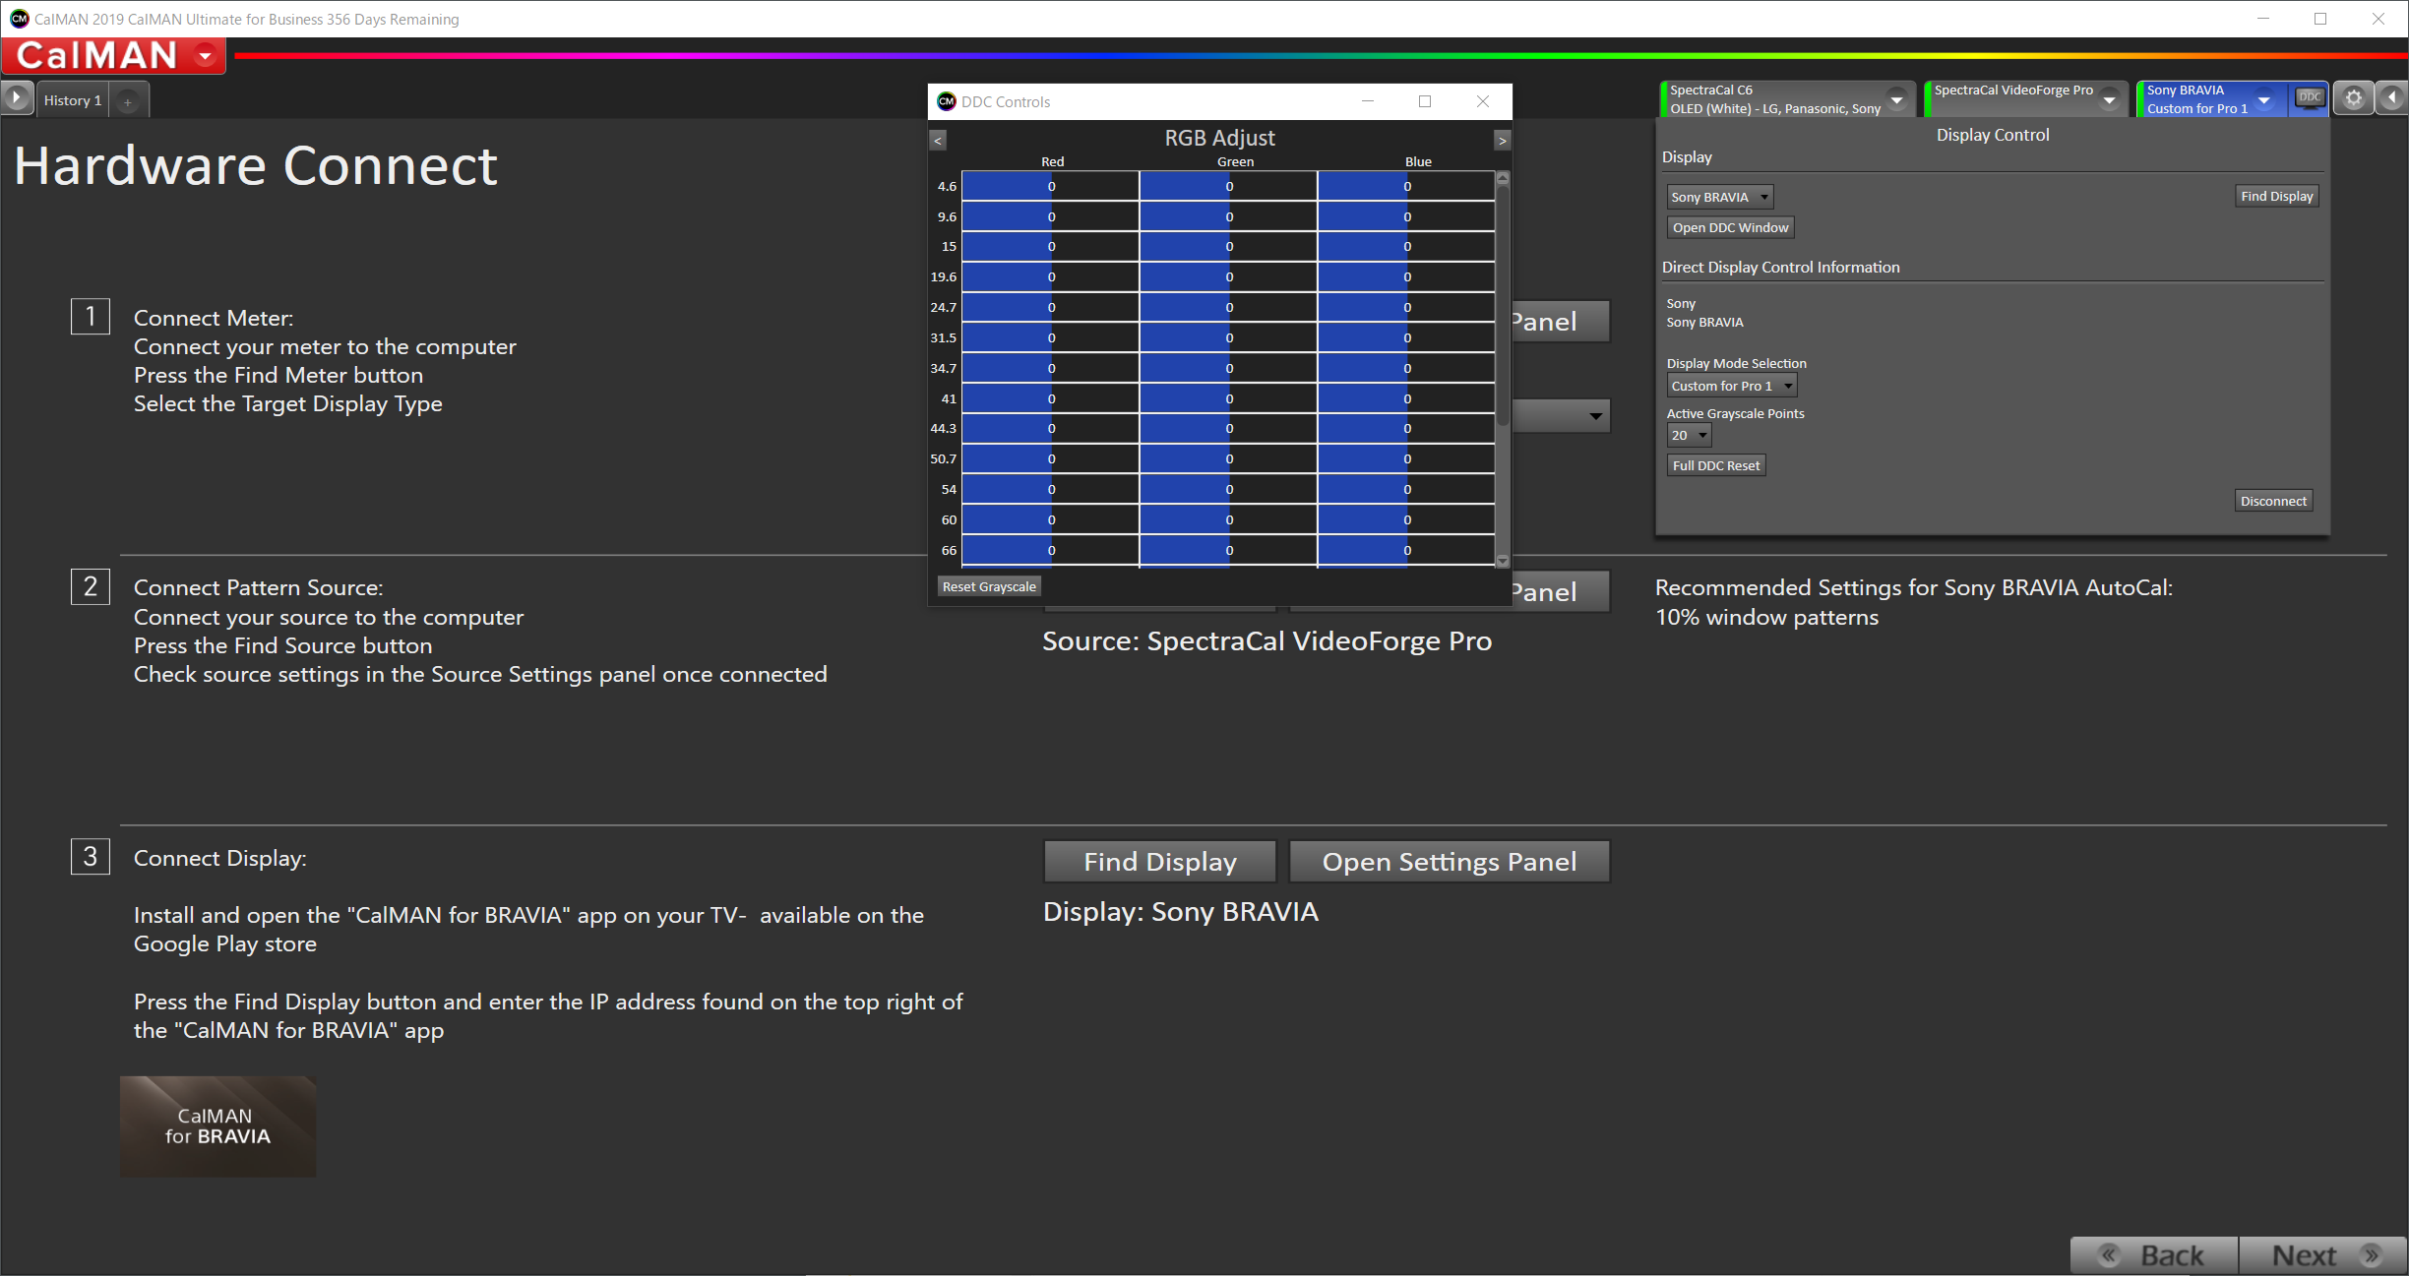Click the play arrow next to History 1
Screen dimensions: 2409x1276
[x=17, y=98]
